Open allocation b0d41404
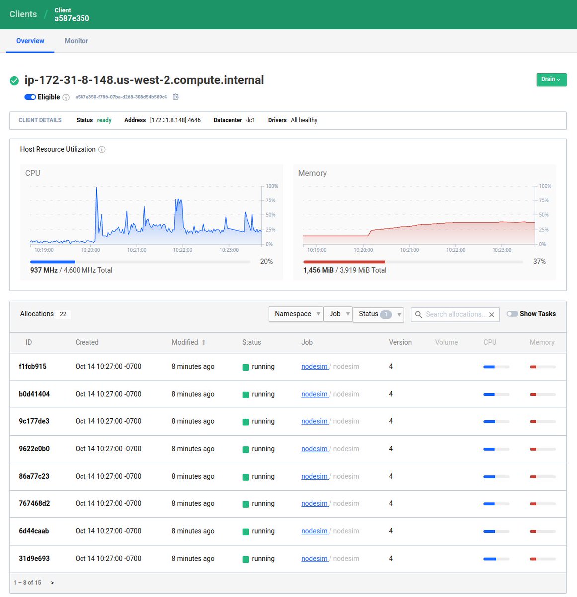Image resolution: width=577 pixels, height=597 pixels. [x=34, y=394]
